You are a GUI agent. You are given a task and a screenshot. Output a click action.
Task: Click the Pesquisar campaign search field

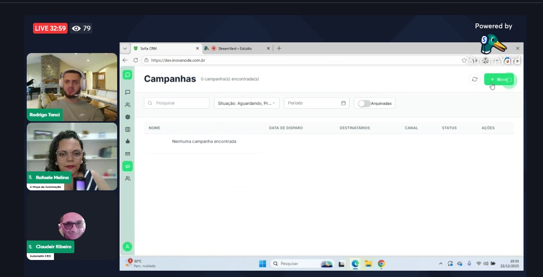click(x=177, y=103)
